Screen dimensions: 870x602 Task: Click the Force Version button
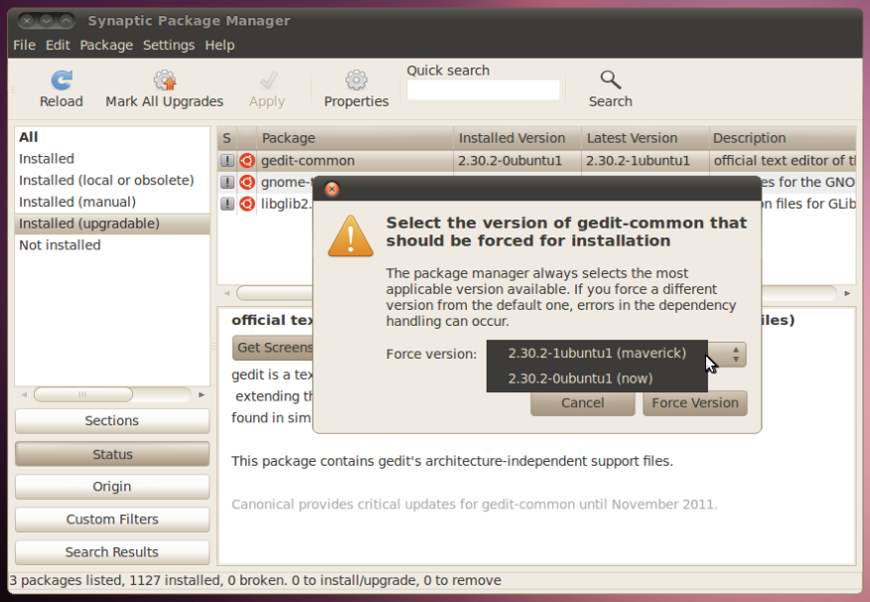pyautogui.click(x=695, y=402)
